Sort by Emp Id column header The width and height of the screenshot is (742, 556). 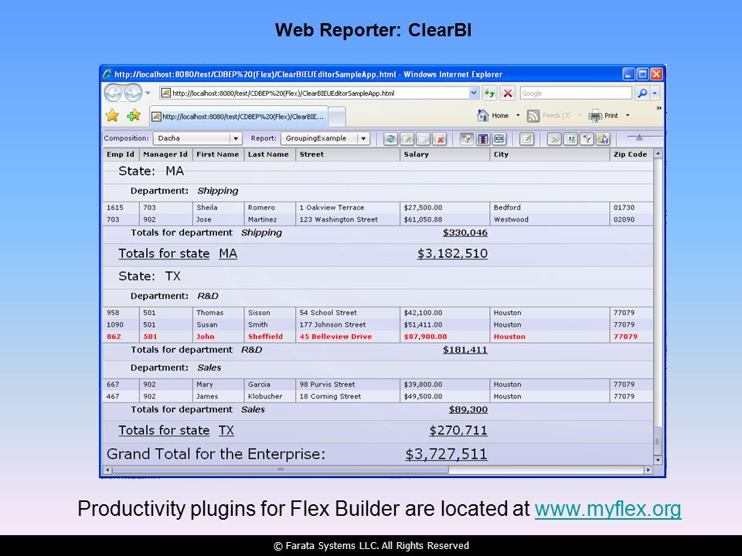point(121,154)
